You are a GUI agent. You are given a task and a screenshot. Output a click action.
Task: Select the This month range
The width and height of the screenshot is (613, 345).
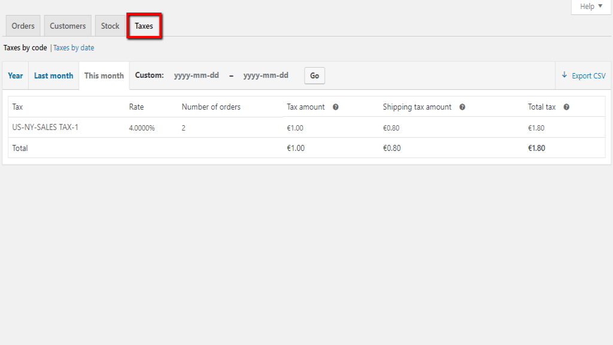click(104, 75)
